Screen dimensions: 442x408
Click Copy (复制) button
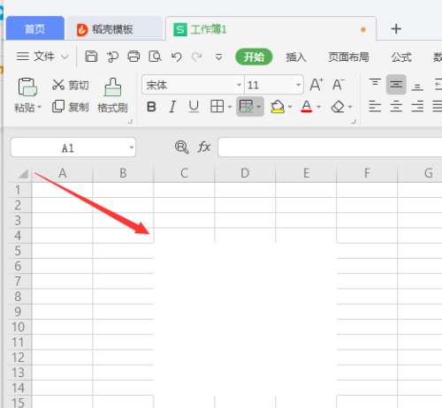click(71, 107)
